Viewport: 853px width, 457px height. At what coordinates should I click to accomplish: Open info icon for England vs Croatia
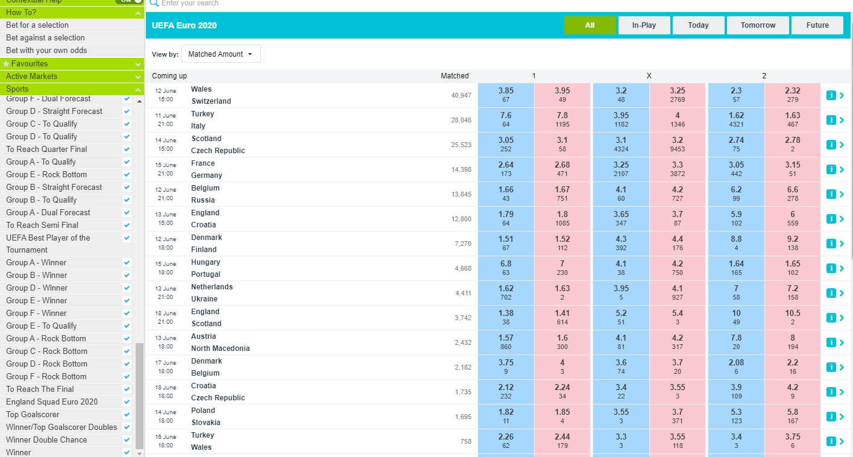[831, 219]
